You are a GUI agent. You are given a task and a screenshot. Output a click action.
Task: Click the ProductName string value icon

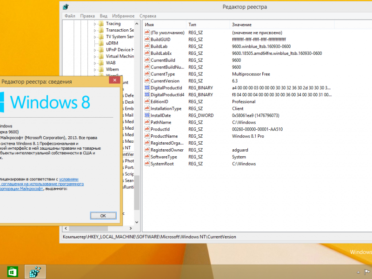147,136
